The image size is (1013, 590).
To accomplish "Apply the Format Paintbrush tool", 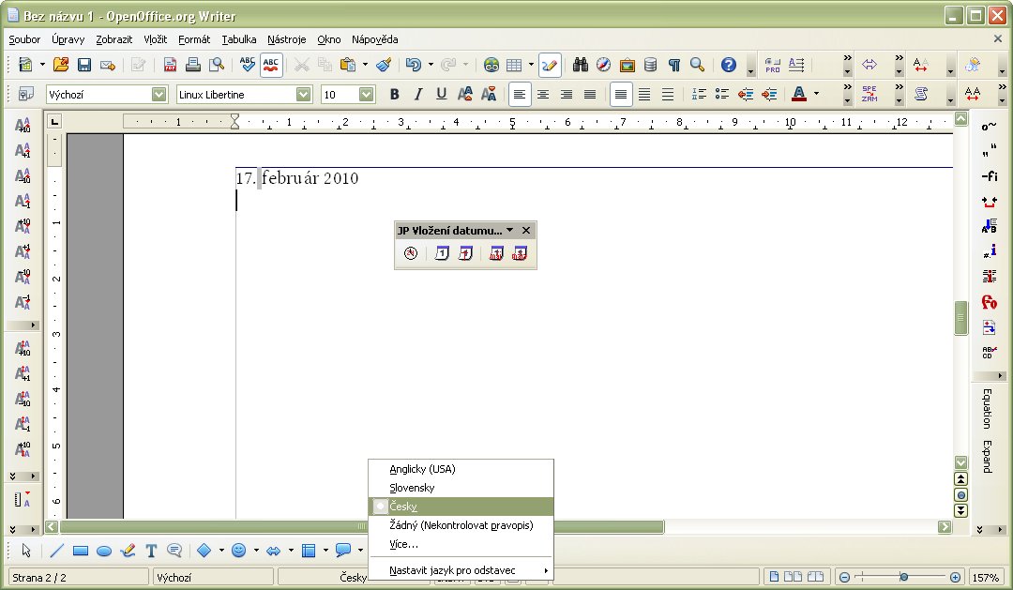I will tap(384, 65).
